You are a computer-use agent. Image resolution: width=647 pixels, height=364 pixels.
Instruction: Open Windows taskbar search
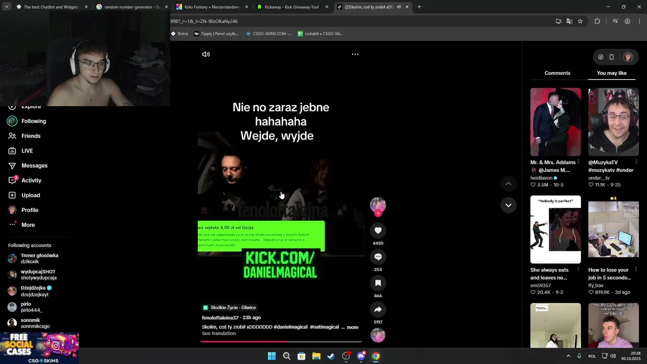pos(287,356)
